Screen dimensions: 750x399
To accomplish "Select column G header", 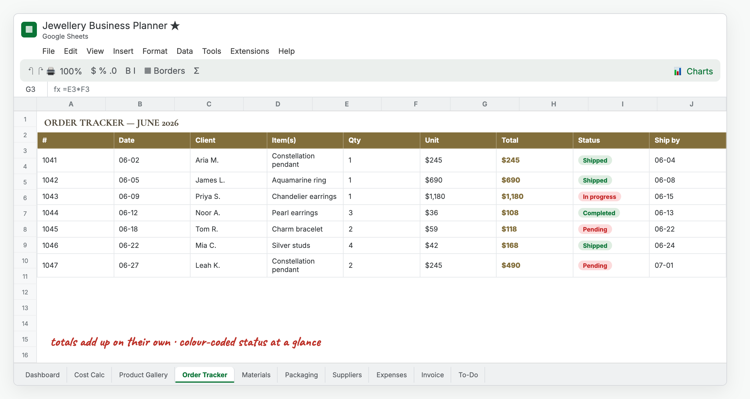I will [x=485, y=104].
